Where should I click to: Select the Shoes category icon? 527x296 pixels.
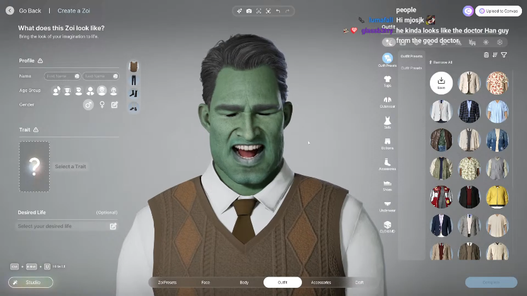click(387, 184)
